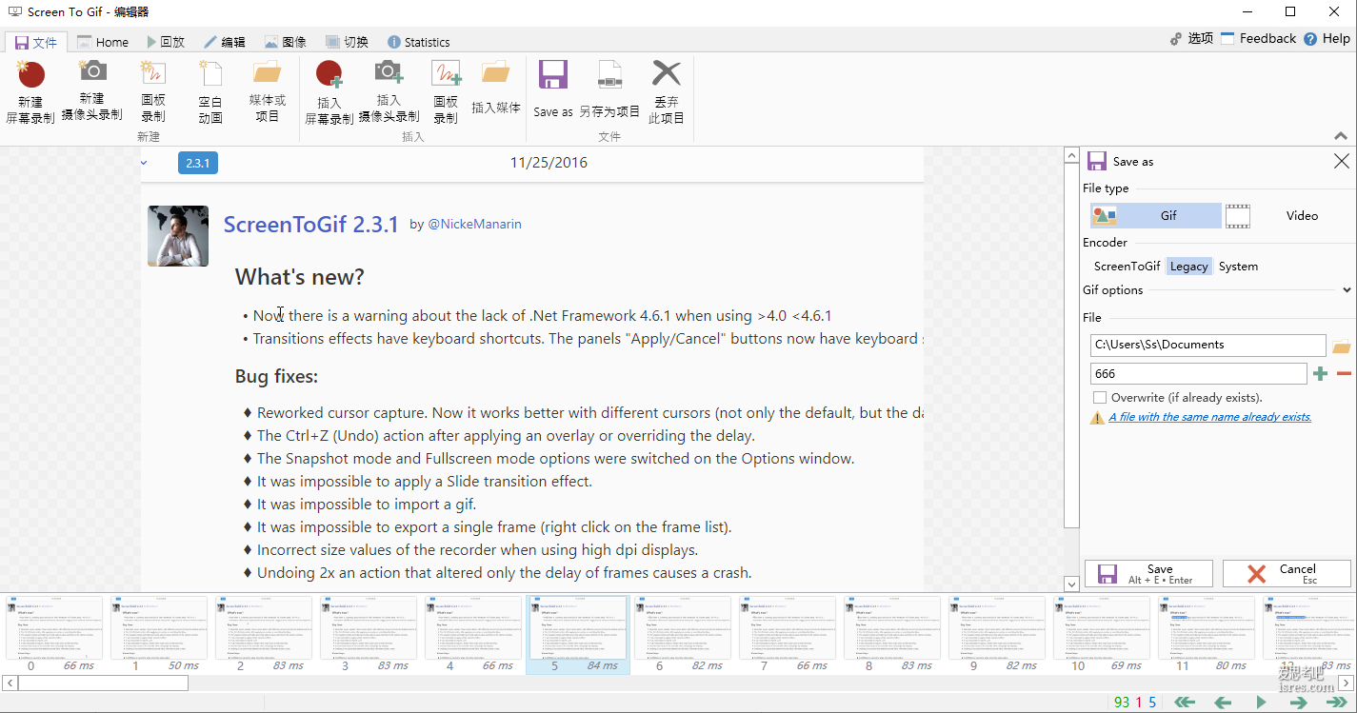Open the Feedback window
Viewport: 1357px width, 713px height.
1258,38
